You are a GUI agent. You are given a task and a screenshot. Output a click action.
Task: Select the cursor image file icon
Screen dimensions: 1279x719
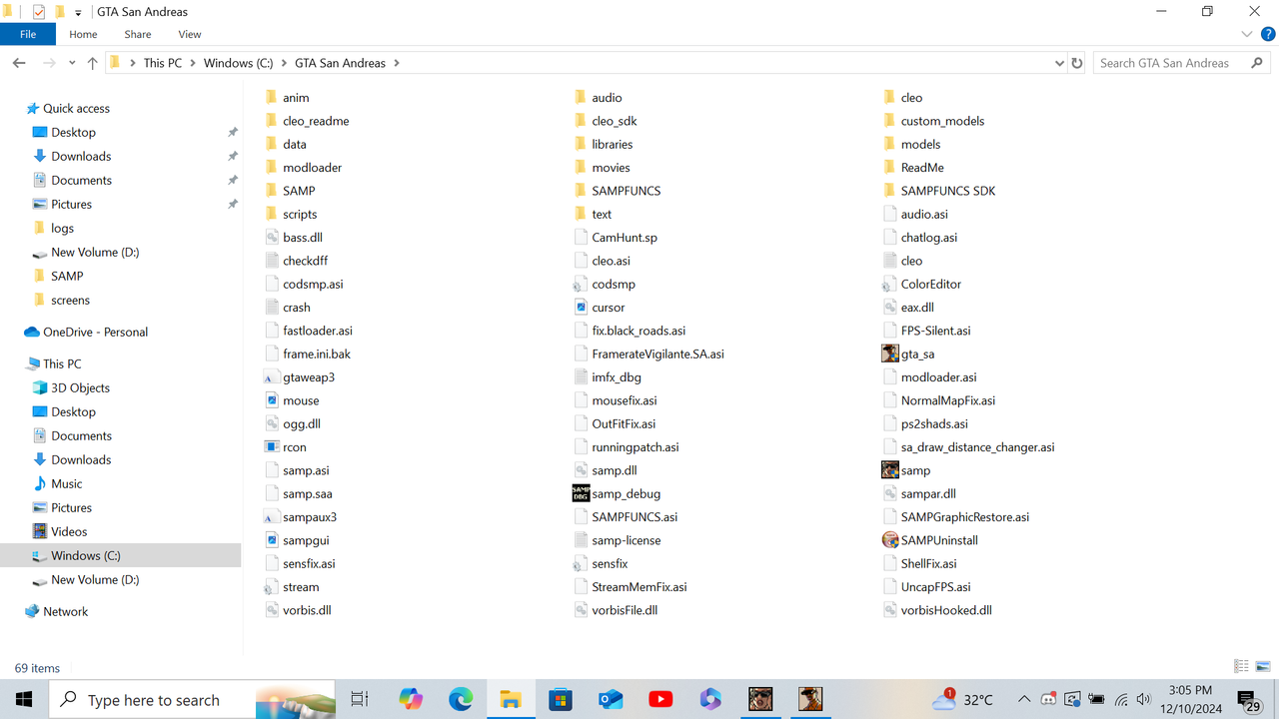[581, 308]
